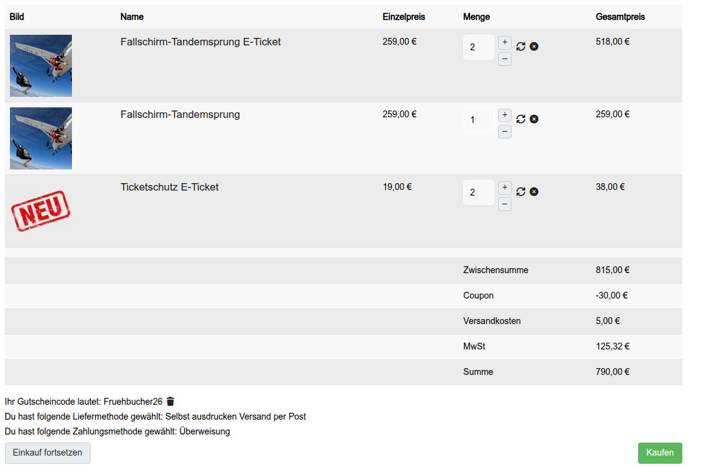Delete the Fallschirm-Tandemsprung item
Viewport: 712px width, 473px height.
534,119
